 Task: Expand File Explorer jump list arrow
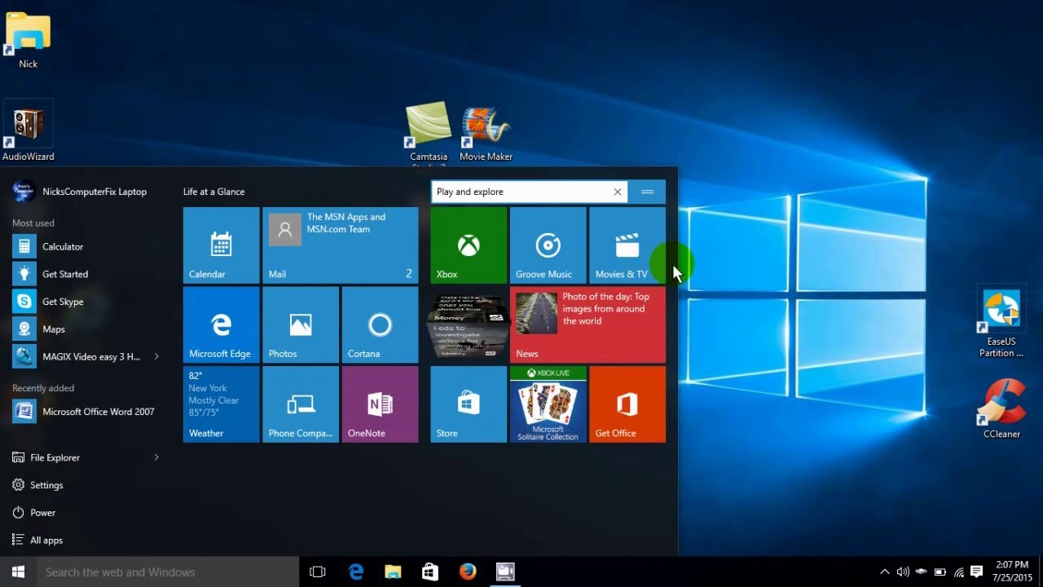pyautogui.click(x=156, y=457)
